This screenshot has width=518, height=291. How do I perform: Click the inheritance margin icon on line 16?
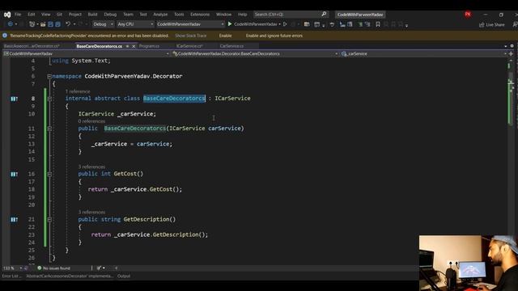(15, 174)
